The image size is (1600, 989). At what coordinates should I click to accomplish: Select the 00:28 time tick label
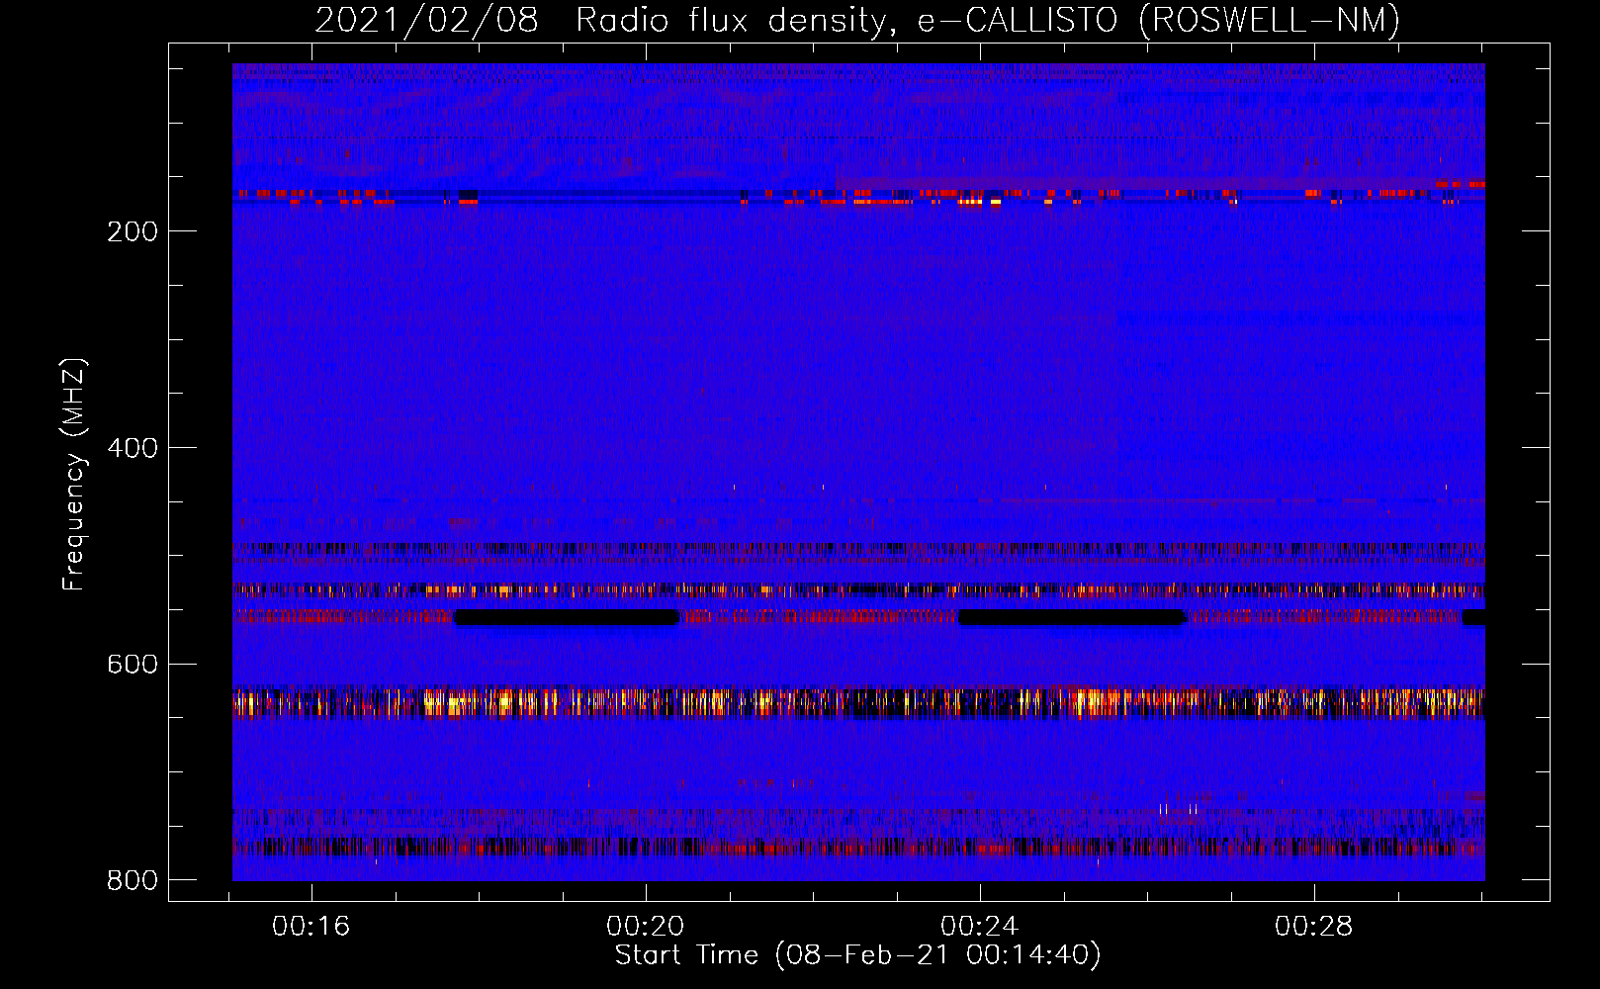point(1313,927)
